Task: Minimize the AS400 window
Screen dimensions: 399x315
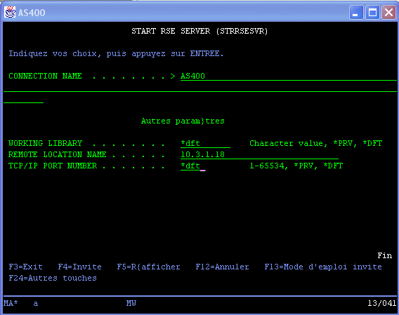Action: pyautogui.click(x=356, y=12)
